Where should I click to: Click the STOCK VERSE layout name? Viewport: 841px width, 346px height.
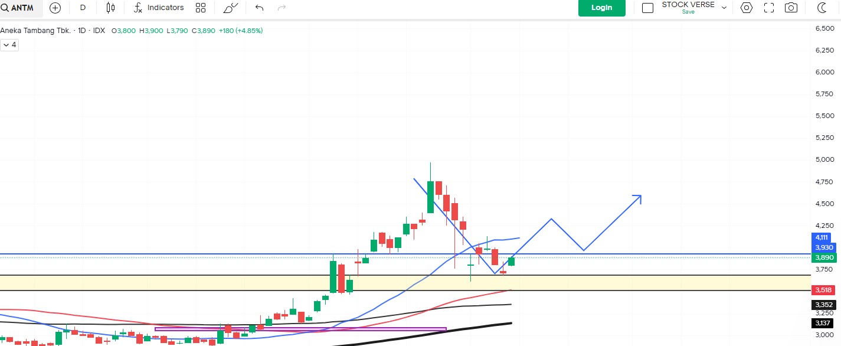[x=688, y=5]
